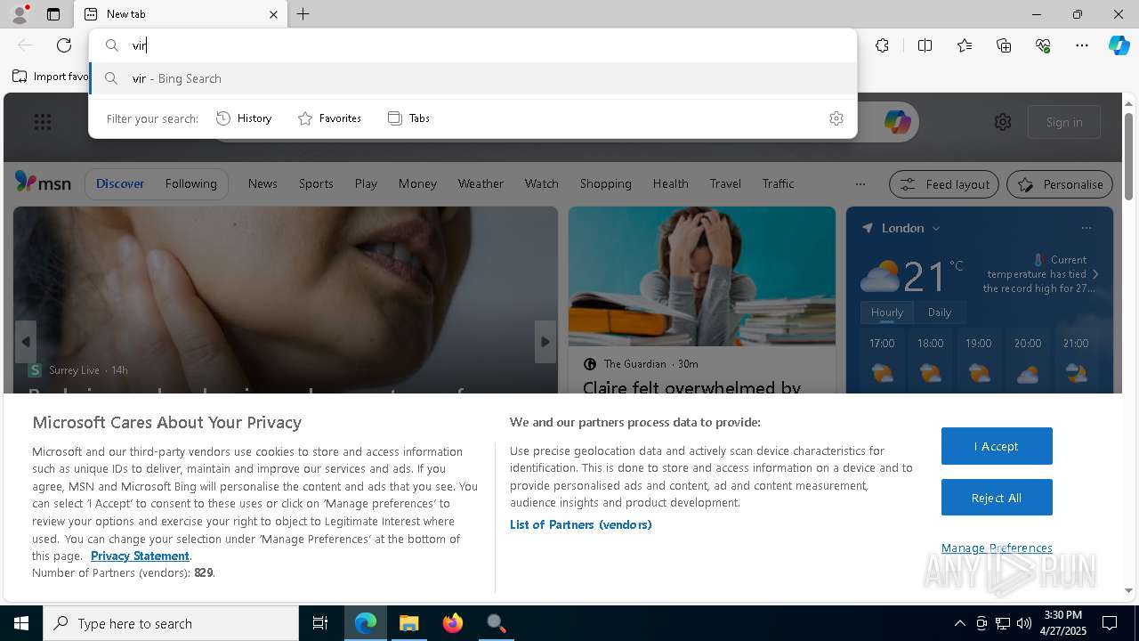Screen dimensions: 1139x641
Task: Click the taskbar search box
Action: (x=171, y=623)
